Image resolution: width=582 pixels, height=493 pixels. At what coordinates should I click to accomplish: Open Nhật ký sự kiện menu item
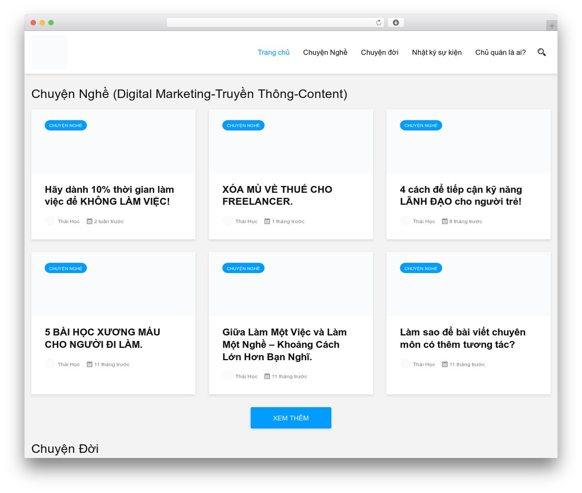click(x=437, y=52)
